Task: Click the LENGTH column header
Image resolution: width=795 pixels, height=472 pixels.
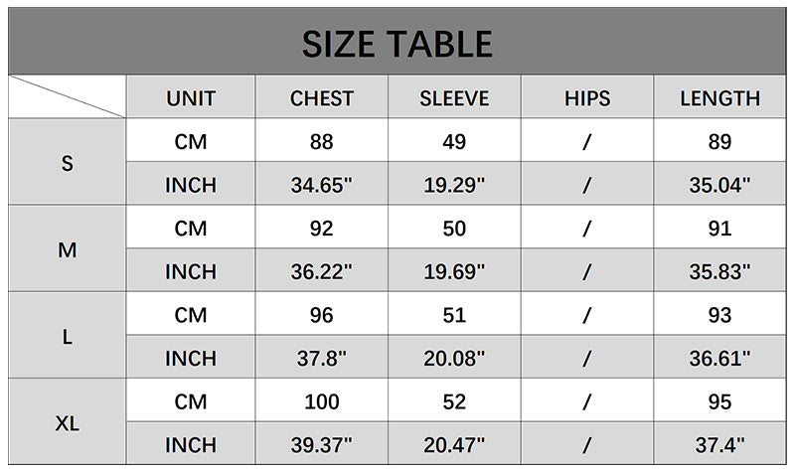Action: coord(719,98)
